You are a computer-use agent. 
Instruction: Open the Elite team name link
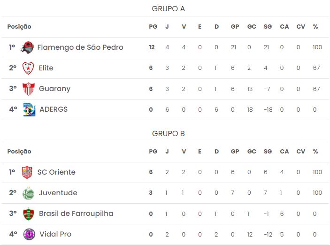pyautogui.click(x=46, y=68)
